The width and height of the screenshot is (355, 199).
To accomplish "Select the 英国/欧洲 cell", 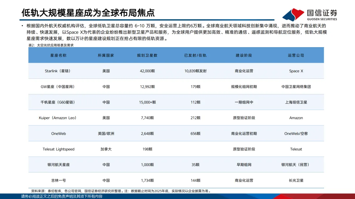I will [x=106, y=134].
